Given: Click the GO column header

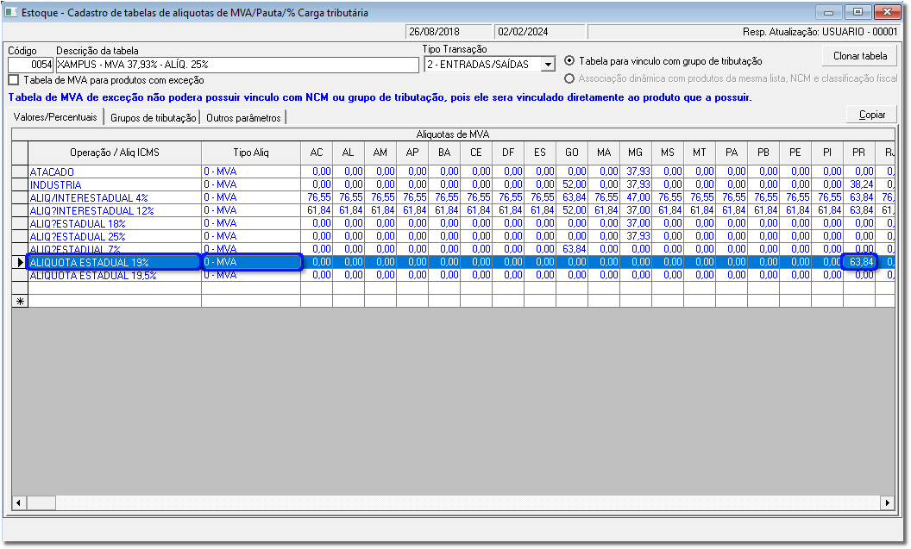Looking at the screenshot, I should tap(572, 153).
